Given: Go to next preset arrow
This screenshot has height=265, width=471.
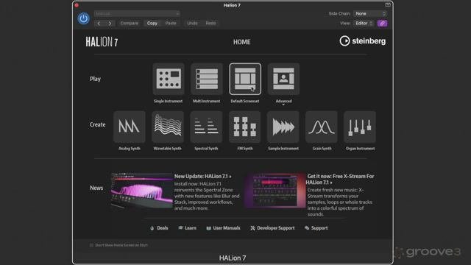Looking at the screenshot, I should click(110, 23).
